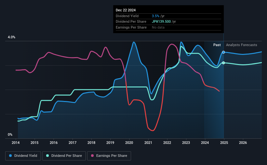
Task: Click the 2016 x-axis label
Action: [x=54, y=143]
